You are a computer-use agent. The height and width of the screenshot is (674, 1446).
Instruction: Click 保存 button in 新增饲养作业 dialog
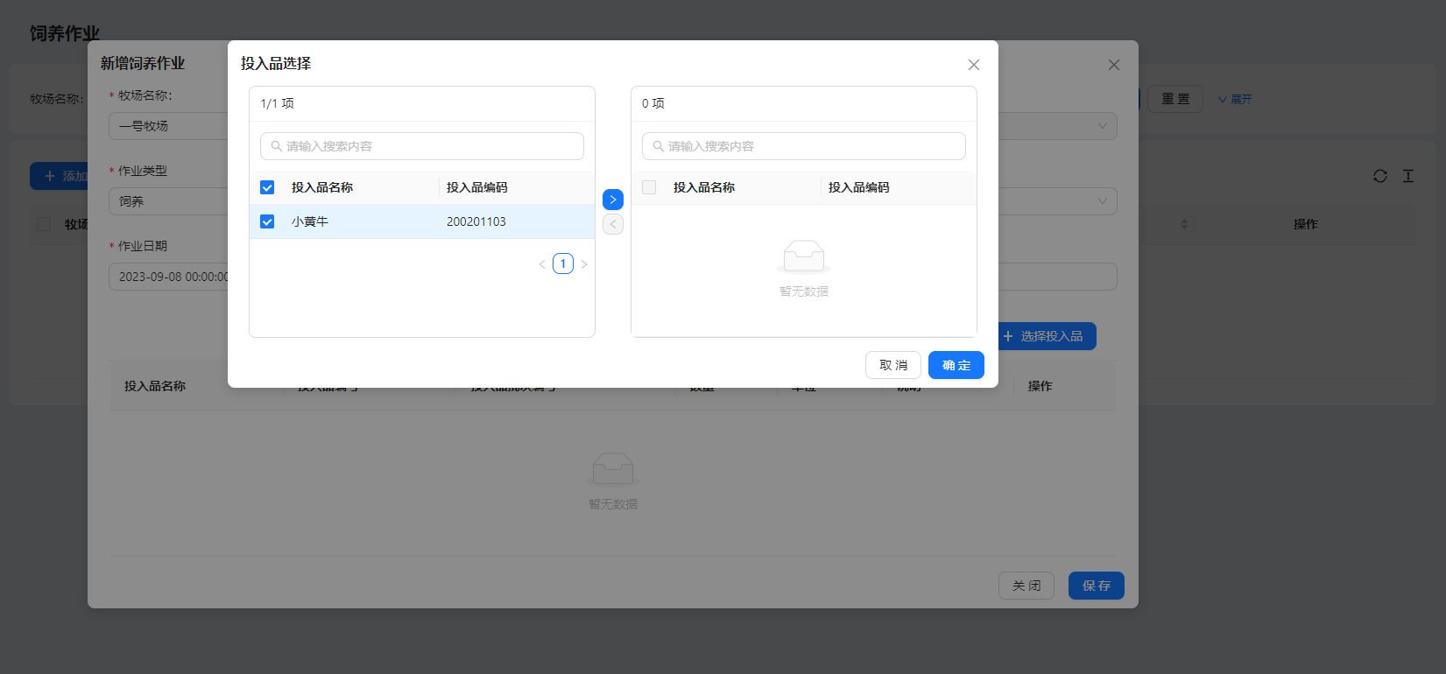tap(1097, 586)
